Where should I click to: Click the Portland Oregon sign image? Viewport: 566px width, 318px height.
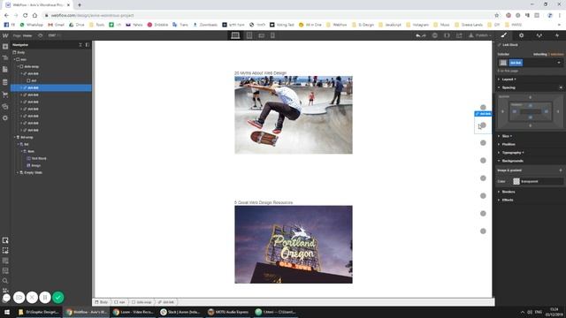294,245
